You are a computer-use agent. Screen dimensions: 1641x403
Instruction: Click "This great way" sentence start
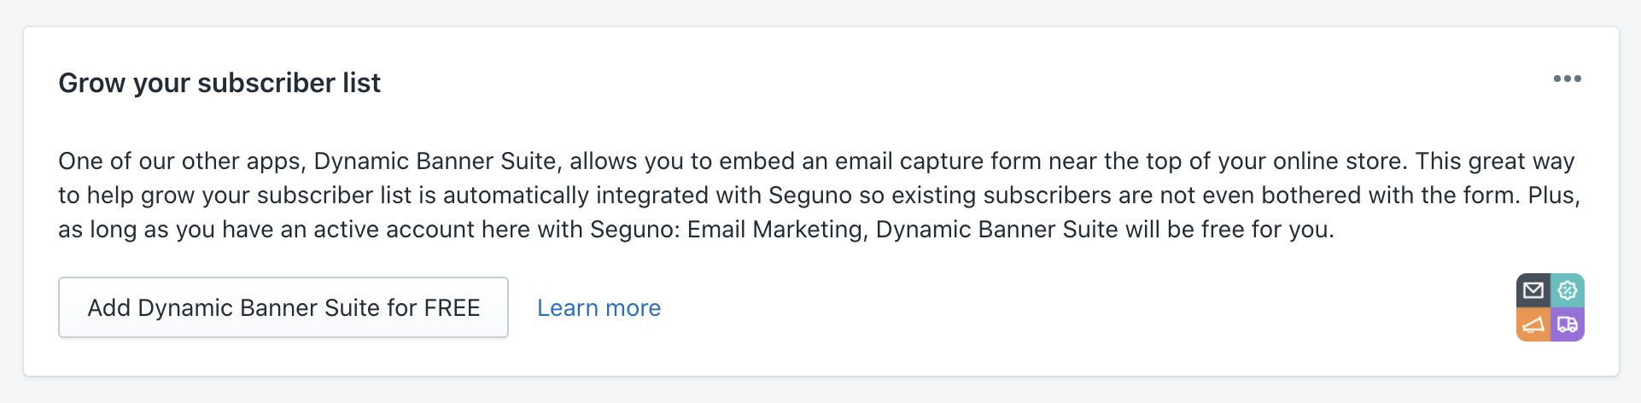click(x=1494, y=161)
